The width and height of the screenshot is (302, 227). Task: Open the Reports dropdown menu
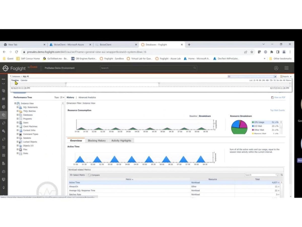(286, 76)
